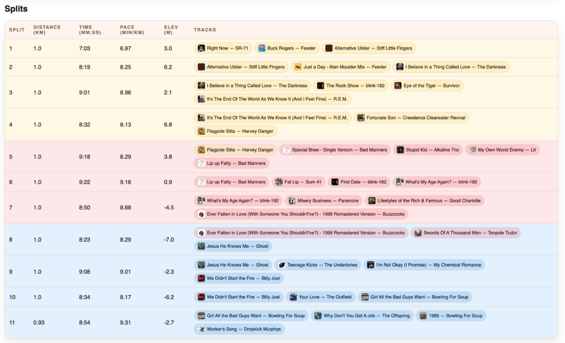Click I'm Not Okay album art icon
Viewport: 565px width, 343px height.
tap(371, 265)
